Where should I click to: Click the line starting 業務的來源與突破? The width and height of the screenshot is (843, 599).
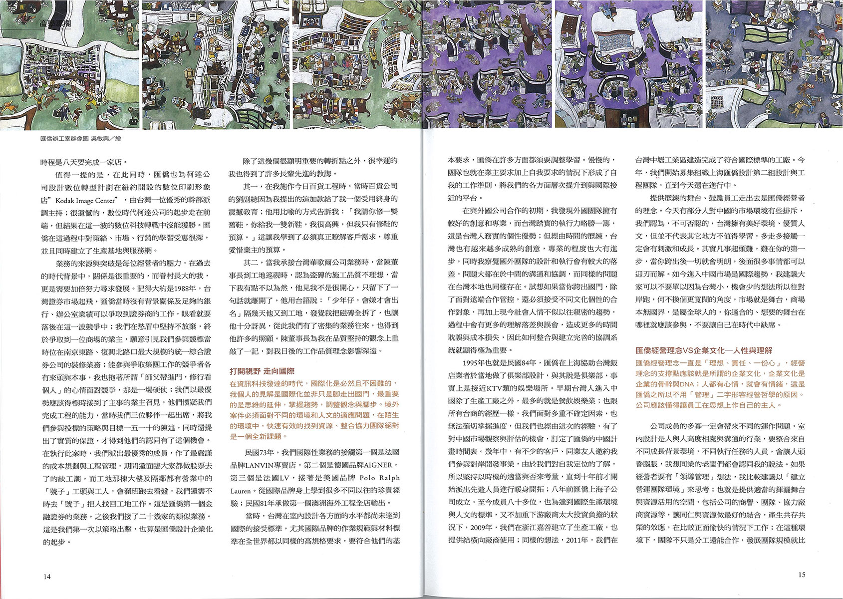[x=134, y=263]
